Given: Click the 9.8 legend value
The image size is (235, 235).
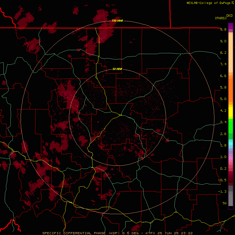Looking at the screenshot, I should (x=223, y=29).
